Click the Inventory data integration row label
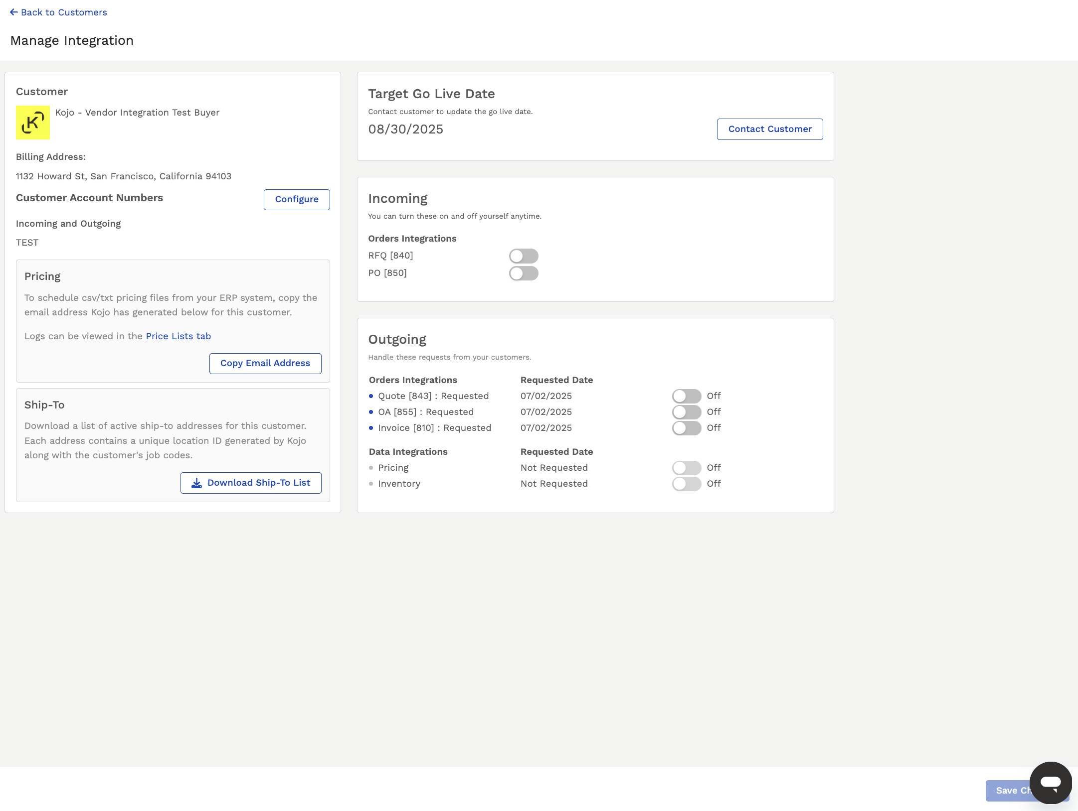The width and height of the screenshot is (1078, 811). (x=399, y=484)
